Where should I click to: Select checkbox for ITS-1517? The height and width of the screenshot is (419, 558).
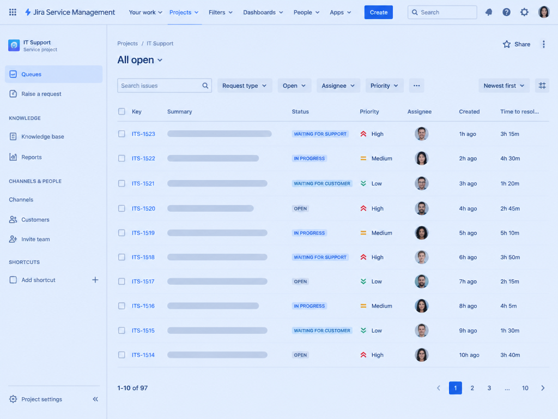[122, 282]
